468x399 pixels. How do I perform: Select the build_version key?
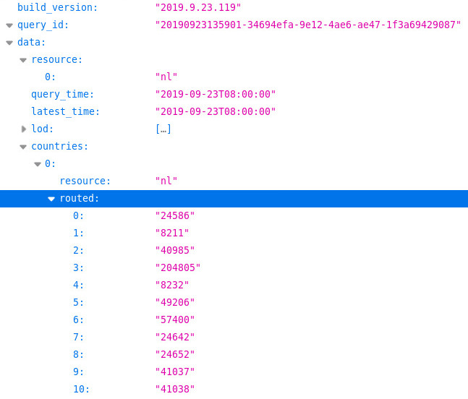point(58,7)
